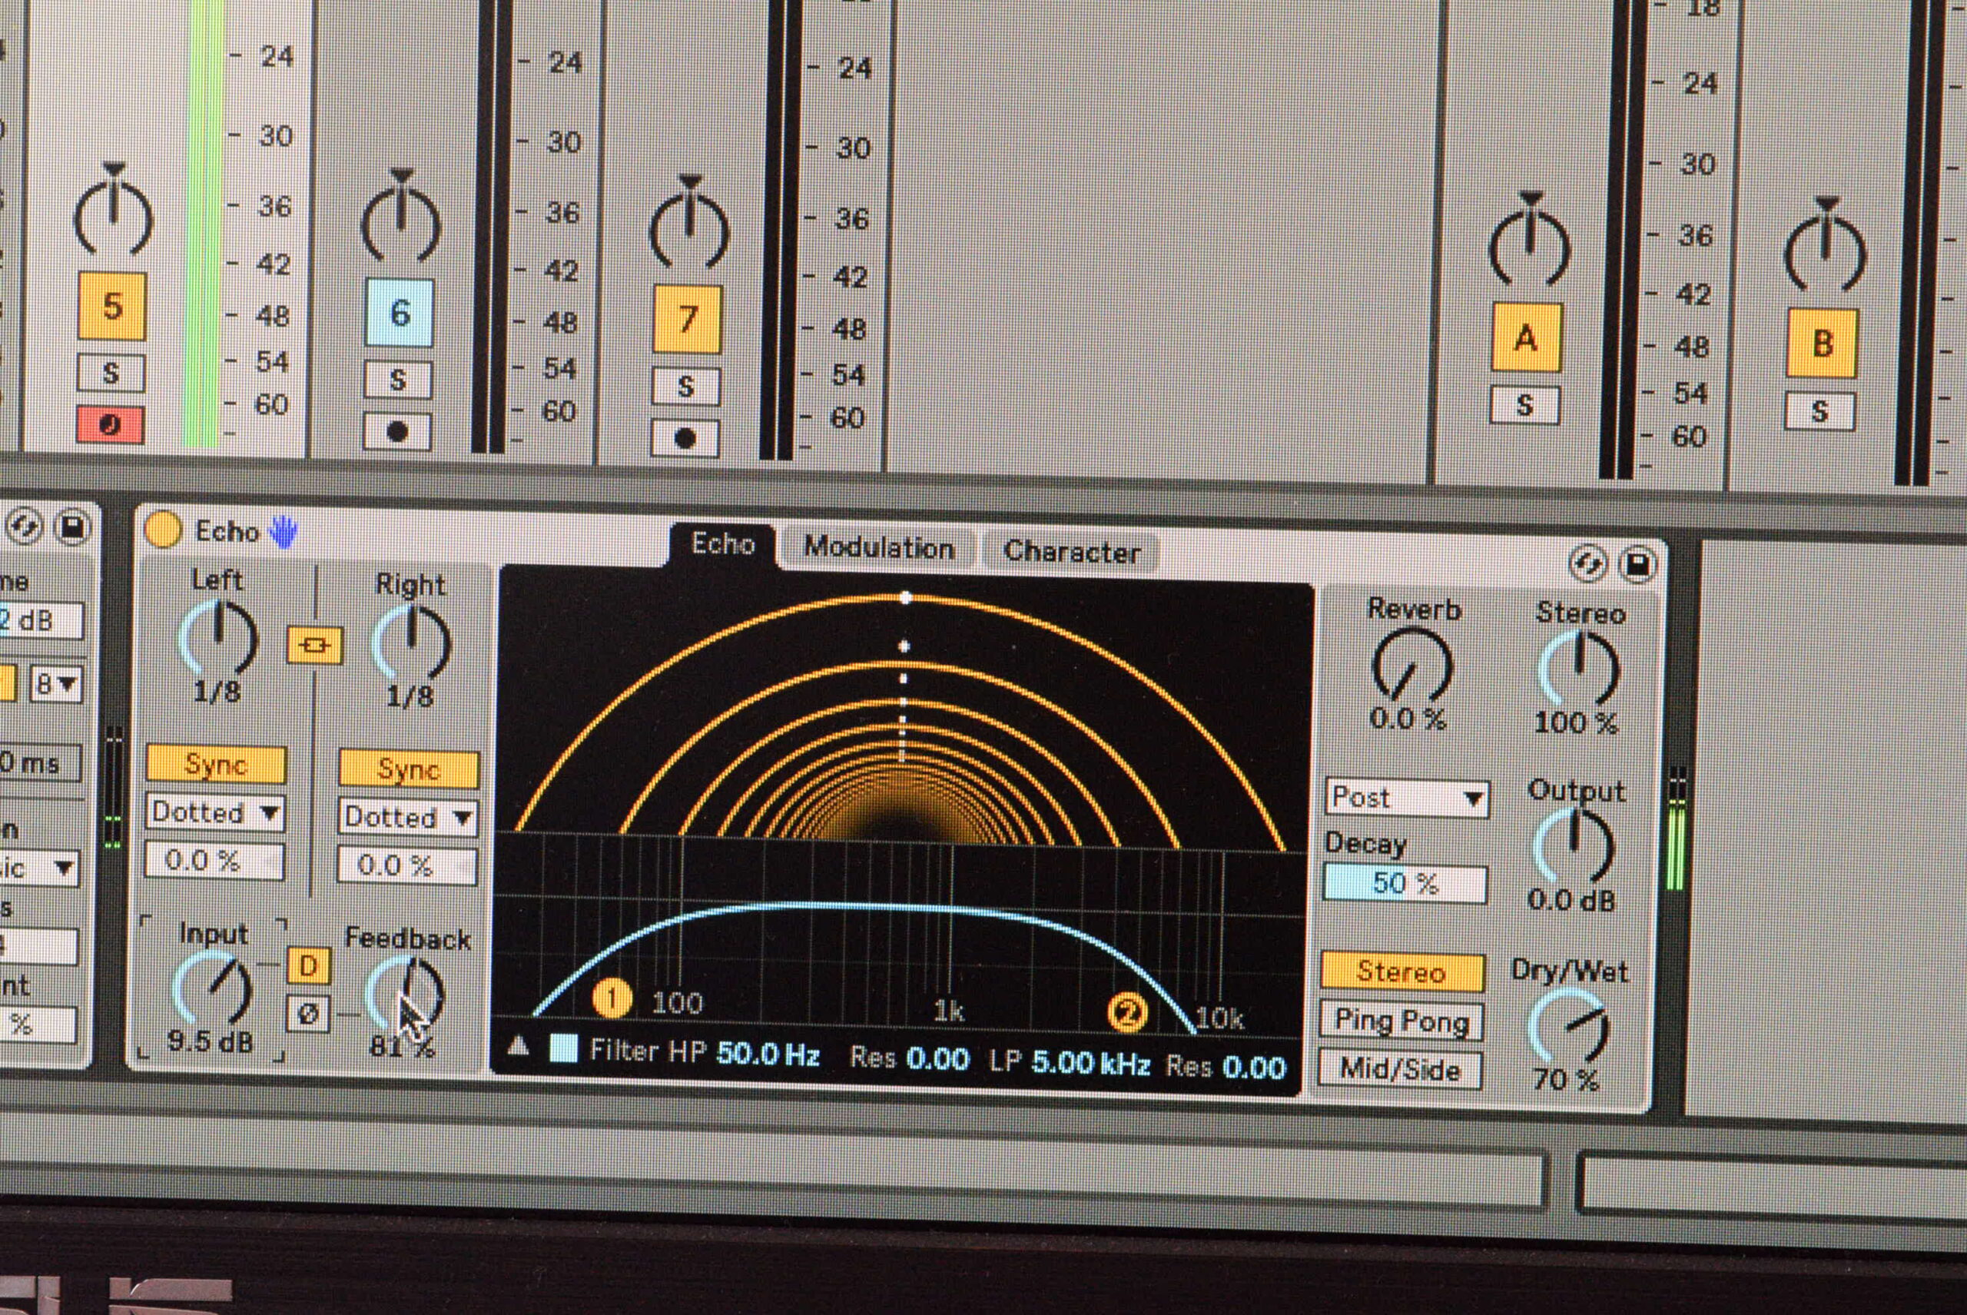Click the Feedback knob

point(405,995)
